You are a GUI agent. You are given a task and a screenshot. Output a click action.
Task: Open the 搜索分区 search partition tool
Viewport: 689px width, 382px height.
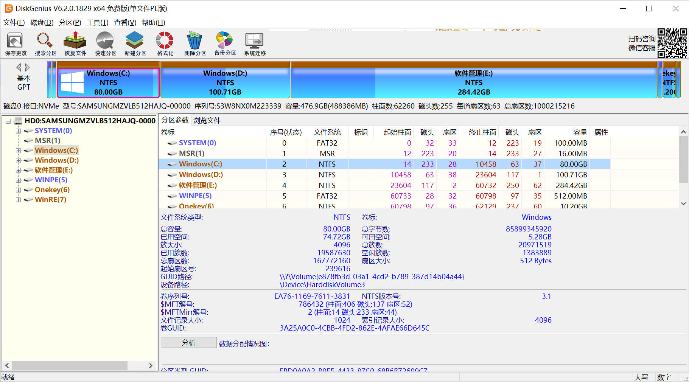coord(45,44)
